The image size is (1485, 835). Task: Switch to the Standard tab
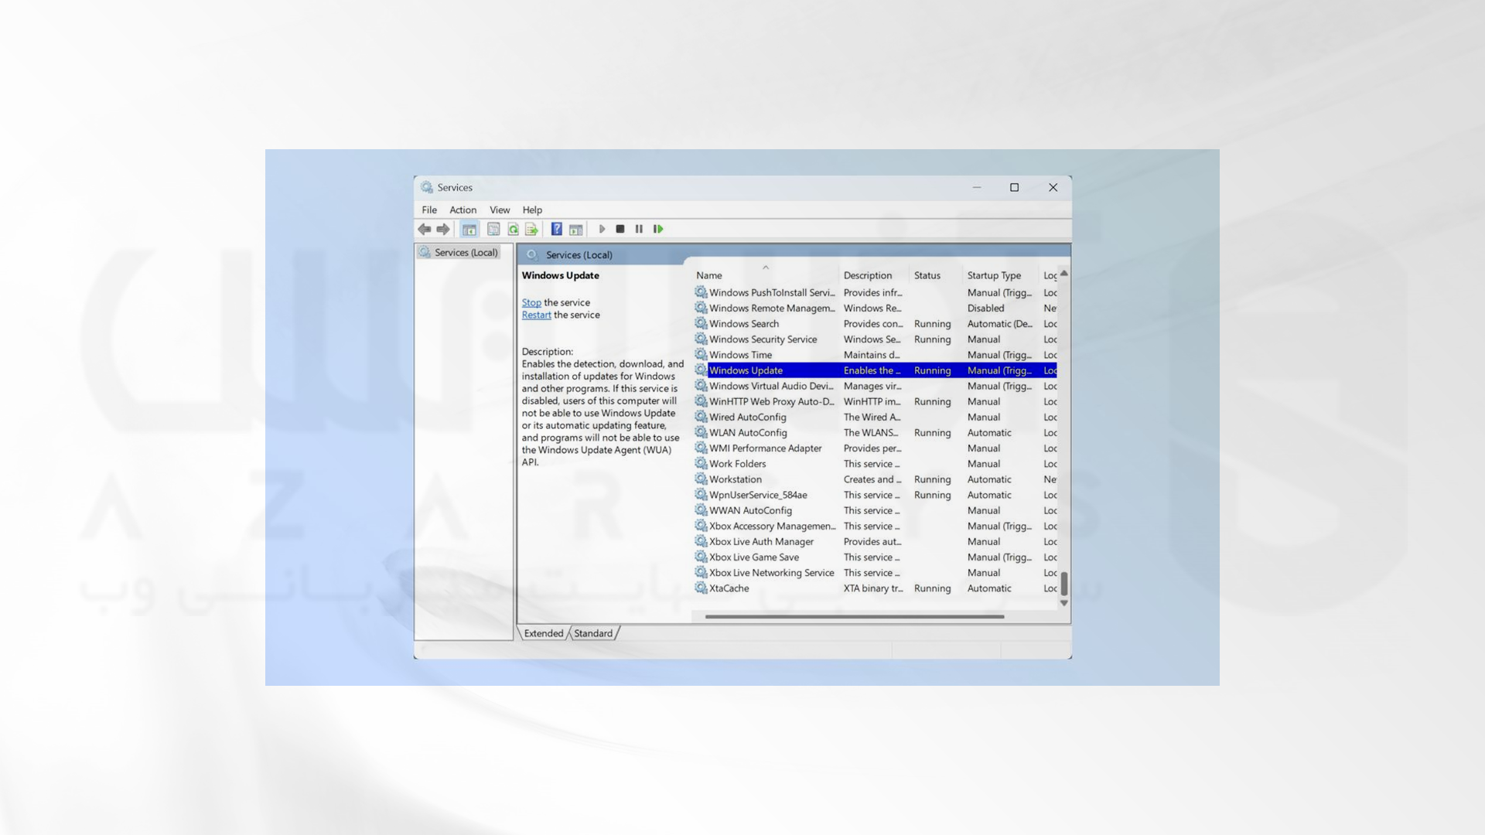coord(592,632)
